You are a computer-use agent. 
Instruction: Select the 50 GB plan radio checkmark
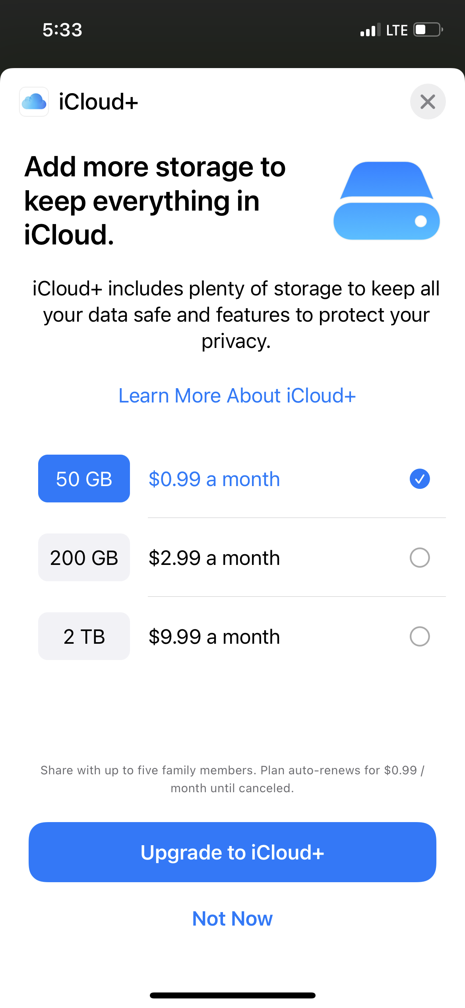(419, 479)
